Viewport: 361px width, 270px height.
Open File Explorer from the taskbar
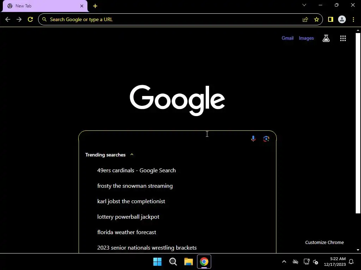[x=189, y=262]
